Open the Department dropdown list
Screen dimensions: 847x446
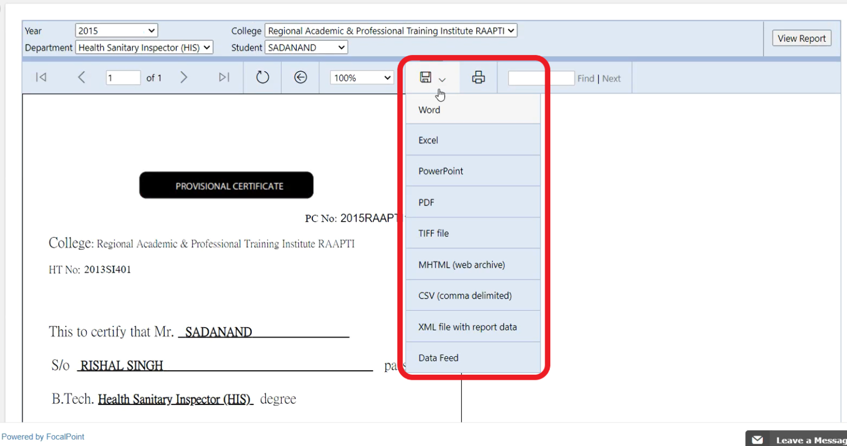click(144, 48)
